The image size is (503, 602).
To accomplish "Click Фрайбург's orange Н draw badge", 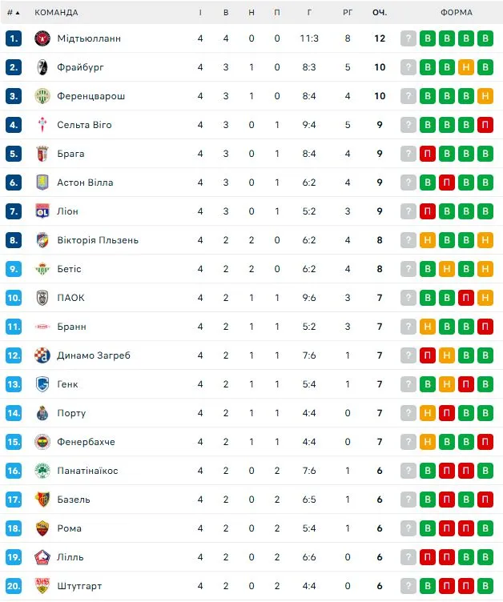I will pyautogui.click(x=465, y=67).
